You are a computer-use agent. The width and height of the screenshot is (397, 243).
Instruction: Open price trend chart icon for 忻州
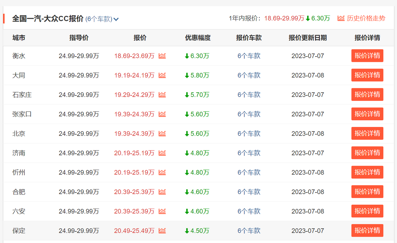click(162, 173)
